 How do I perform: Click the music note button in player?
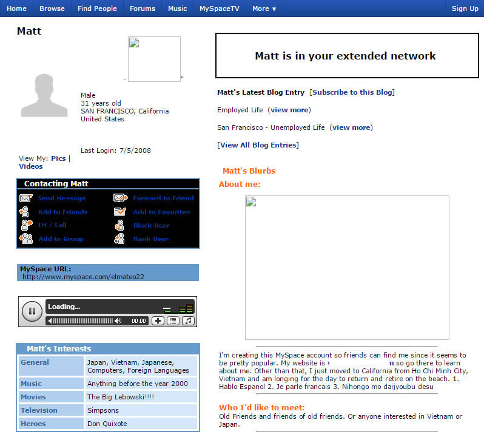[x=188, y=321]
